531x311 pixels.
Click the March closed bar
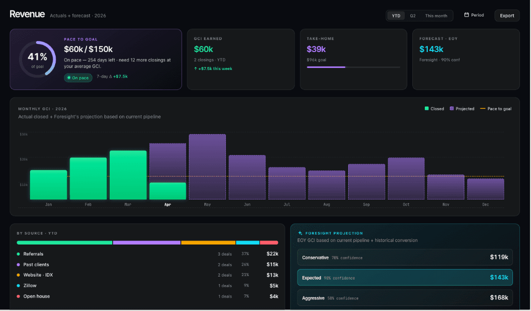pyautogui.click(x=128, y=175)
